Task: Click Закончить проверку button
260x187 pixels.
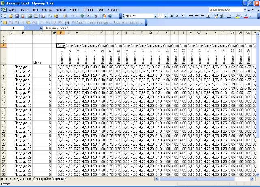Action: click(127, 22)
